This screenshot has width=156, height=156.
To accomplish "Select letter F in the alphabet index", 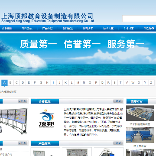I will click(35, 83).
